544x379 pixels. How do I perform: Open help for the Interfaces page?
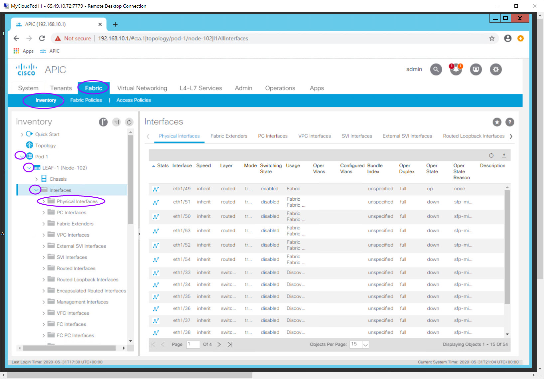[510, 122]
